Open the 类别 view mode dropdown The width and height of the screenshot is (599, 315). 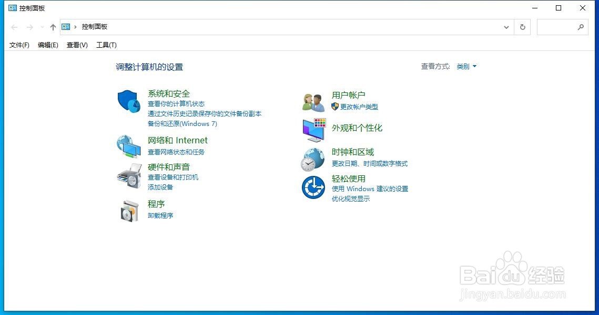(466, 66)
